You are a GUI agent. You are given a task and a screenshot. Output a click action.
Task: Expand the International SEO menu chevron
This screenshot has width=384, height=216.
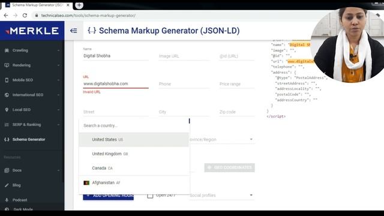59,95
